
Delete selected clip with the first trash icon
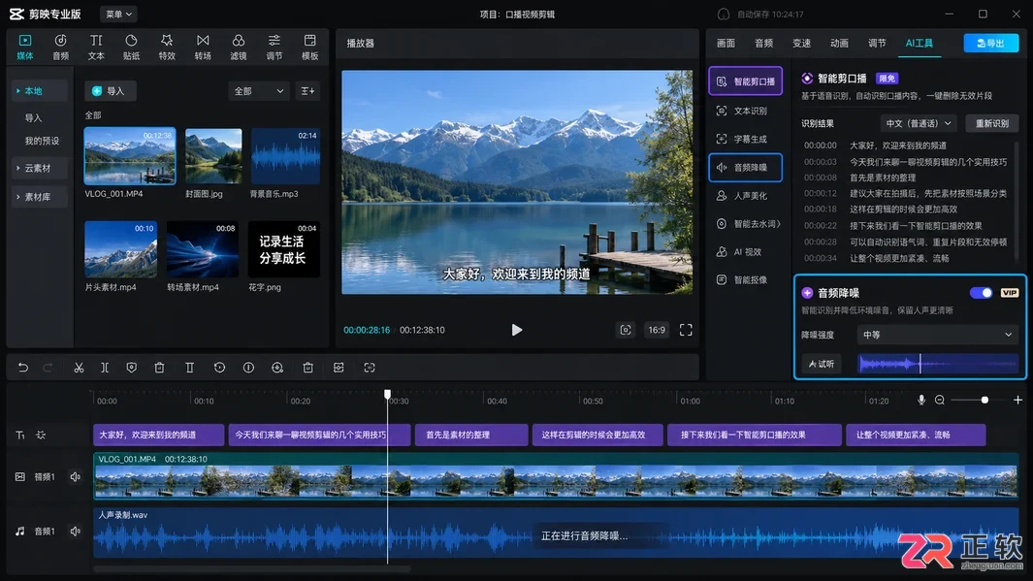[159, 368]
